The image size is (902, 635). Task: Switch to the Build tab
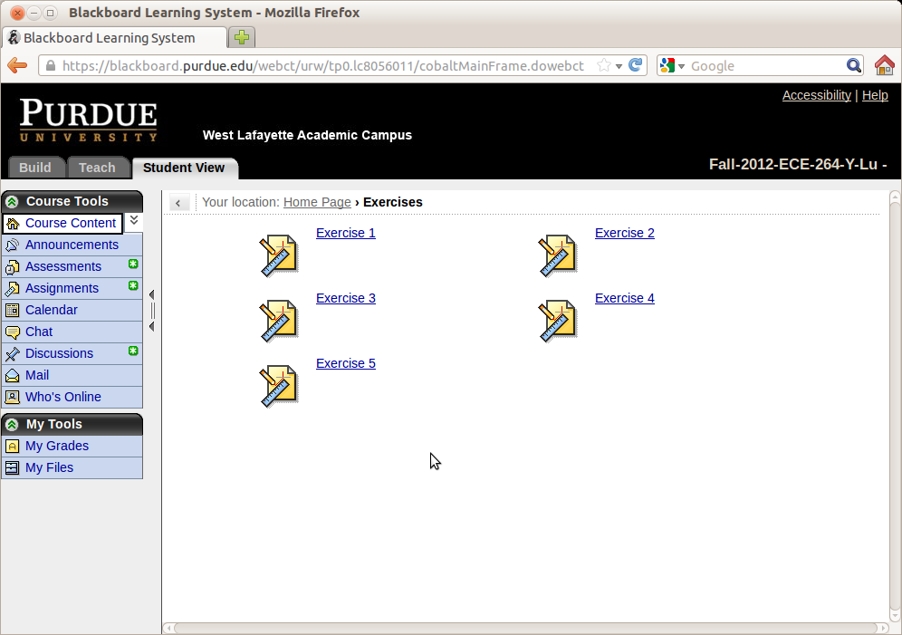coord(35,168)
